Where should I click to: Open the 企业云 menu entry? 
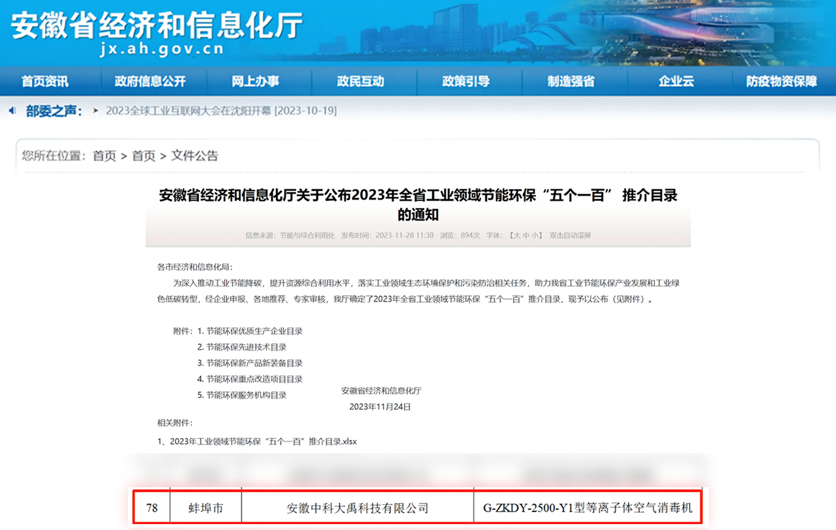pyautogui.click(x=676, y=81)
